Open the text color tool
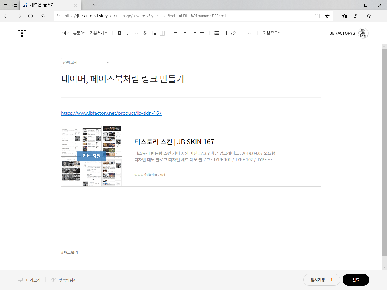387x290 pixels. coord(154,33)
